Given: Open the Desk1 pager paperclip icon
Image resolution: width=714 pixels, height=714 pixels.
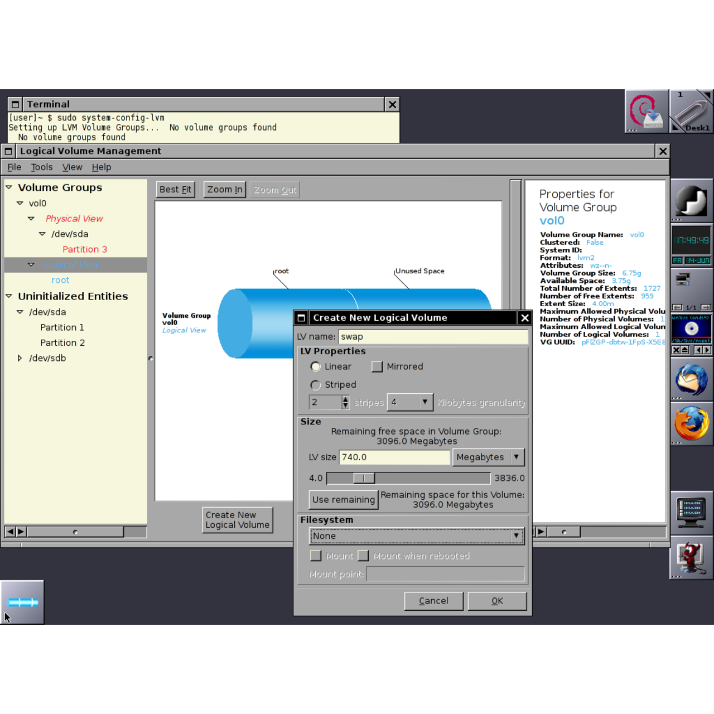Looking at the screenshot, I should (x=691, y=112).
